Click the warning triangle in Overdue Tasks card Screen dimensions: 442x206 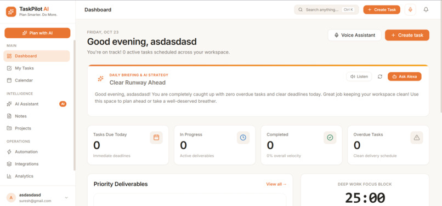417,138
